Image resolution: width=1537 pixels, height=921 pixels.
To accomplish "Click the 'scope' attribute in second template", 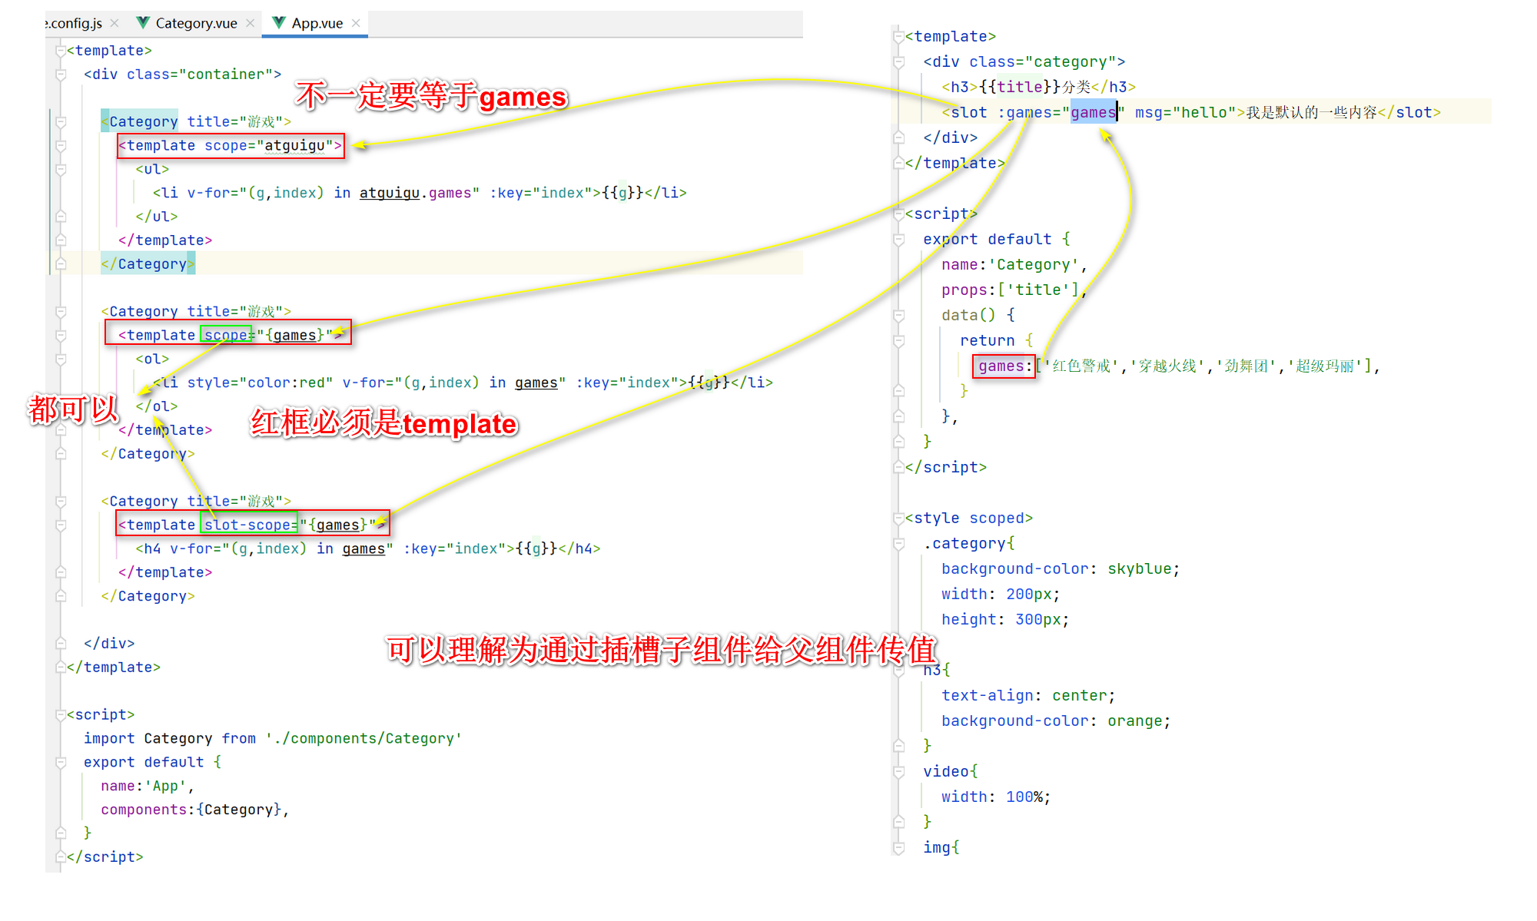I will click(226, 335).
